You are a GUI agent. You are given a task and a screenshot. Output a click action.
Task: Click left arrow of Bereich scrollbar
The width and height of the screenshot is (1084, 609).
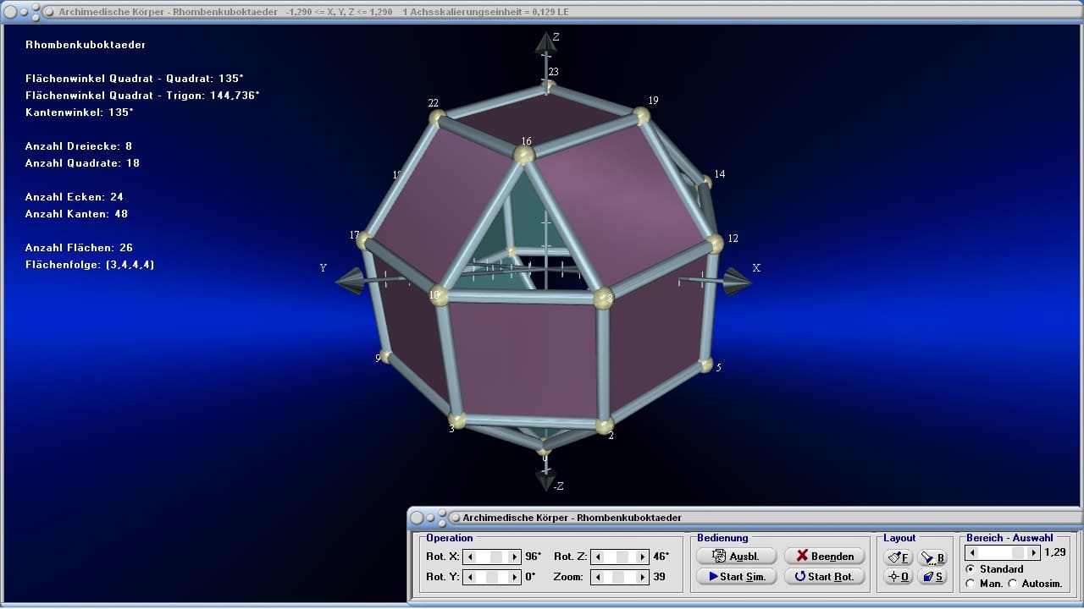971,552
